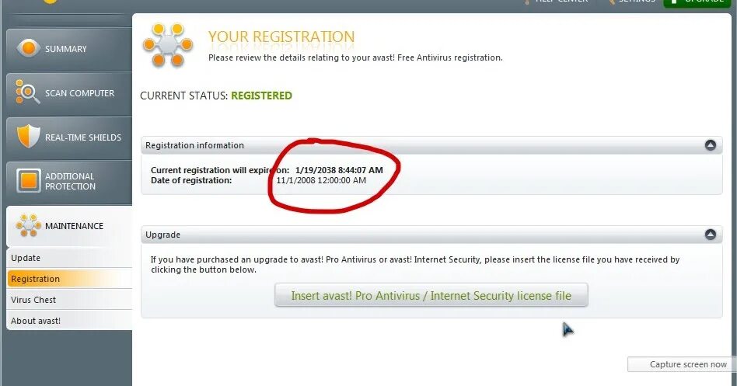The height and width of the screenshot is (386, 737).
Task: Show the Additional Protection tab
Action: [x=71, y=181]
